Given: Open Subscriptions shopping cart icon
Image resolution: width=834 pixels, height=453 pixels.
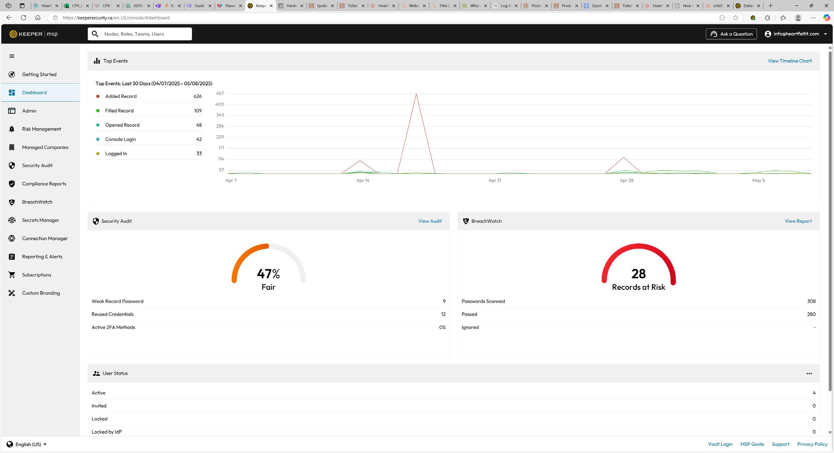Looking at the screenshot, I should tap(12, 275).
